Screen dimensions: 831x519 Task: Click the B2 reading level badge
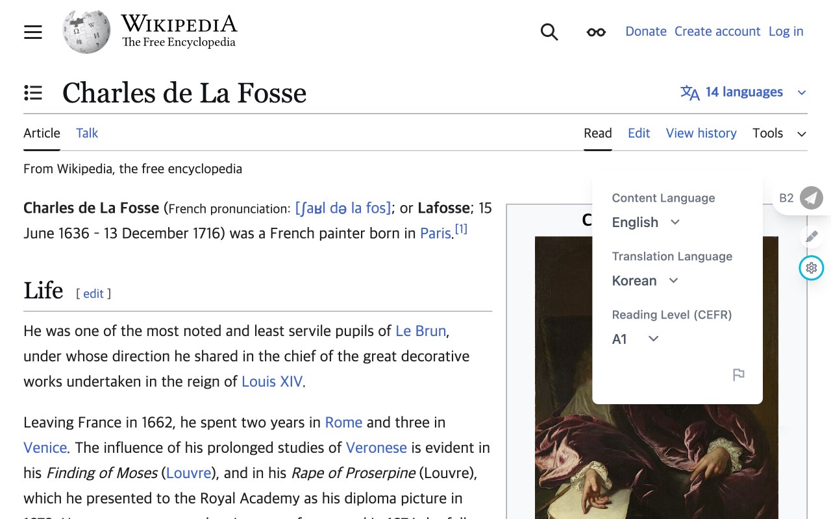point(786,198)
